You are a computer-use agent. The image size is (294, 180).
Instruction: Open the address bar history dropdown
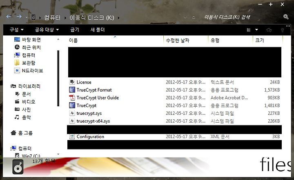point(185,18)
